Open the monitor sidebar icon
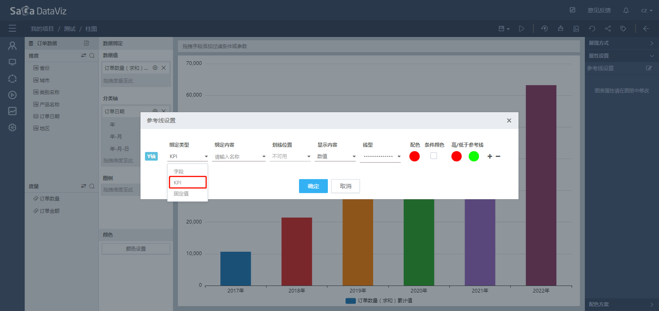Image resolution: width=659 pixels, height=311 pixels. 12,62
